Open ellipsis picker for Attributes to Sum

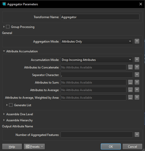coord(130,82)
